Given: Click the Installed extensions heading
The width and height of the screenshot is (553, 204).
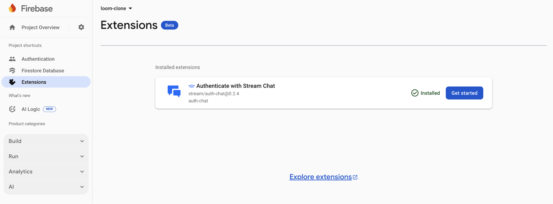Looking at the screenshot, I should (x=178, y=67).
